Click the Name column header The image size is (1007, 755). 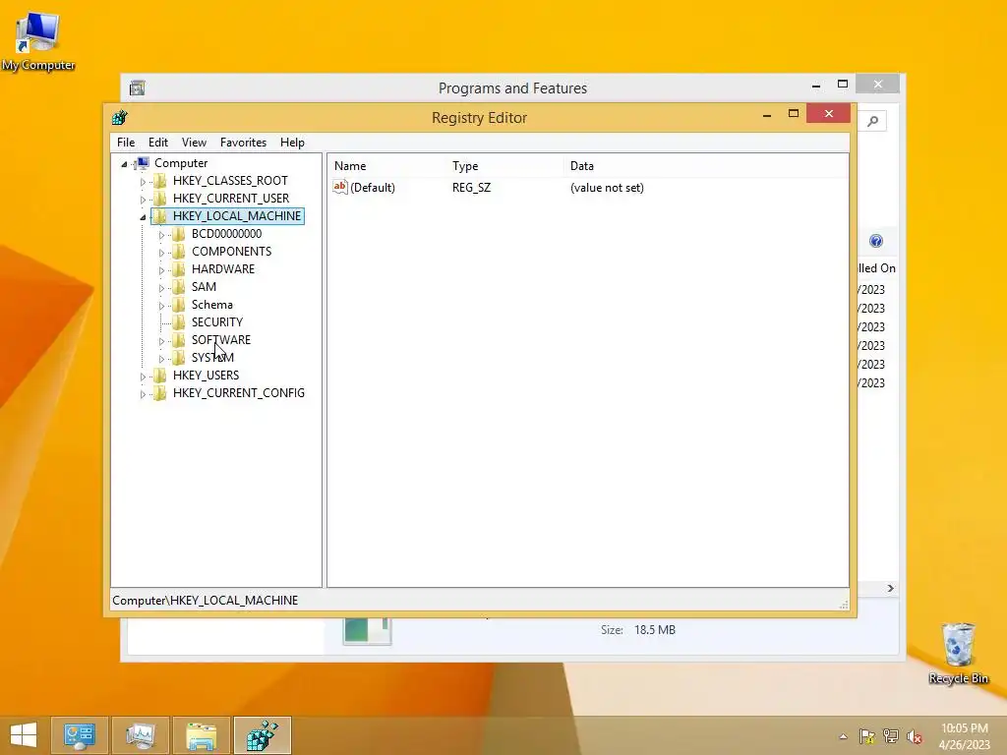click(350, 165)
